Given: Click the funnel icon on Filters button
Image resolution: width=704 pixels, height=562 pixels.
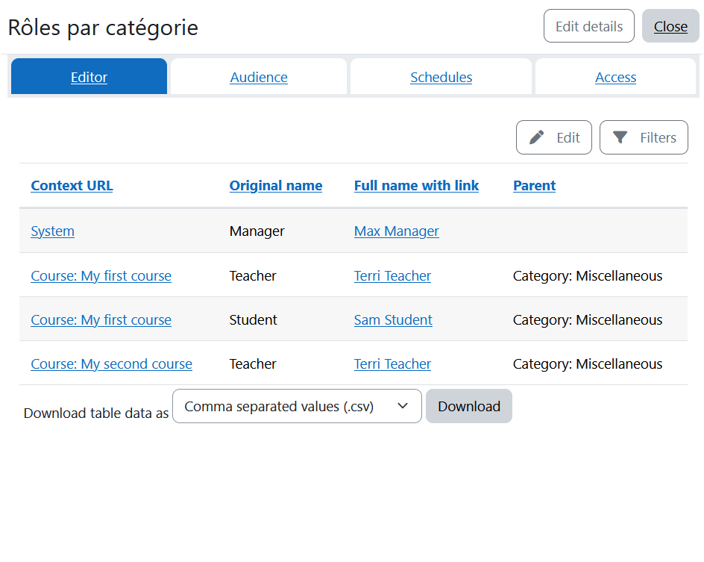Looking at the screenshot, I should [620, 137].
